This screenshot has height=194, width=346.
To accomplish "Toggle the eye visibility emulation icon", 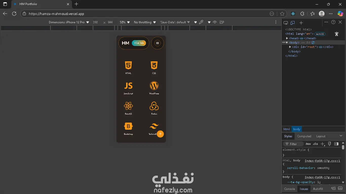I will click(215, 22).
